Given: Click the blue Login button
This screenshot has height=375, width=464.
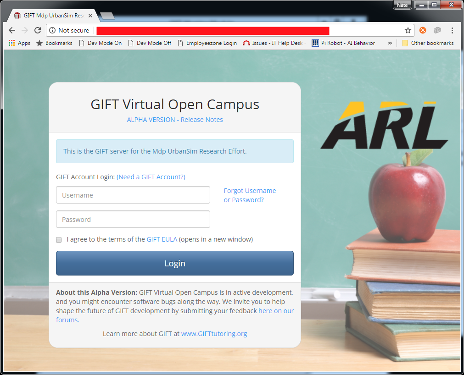Looking at the screenshot, I should point(175,263).
